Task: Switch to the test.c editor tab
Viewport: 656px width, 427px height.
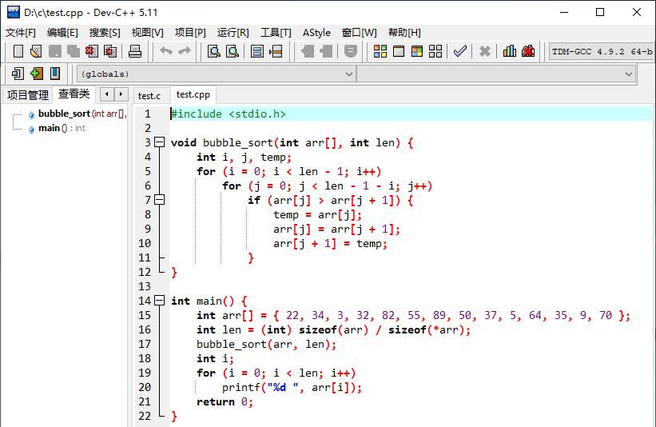Action: click(x=149, y=96)
